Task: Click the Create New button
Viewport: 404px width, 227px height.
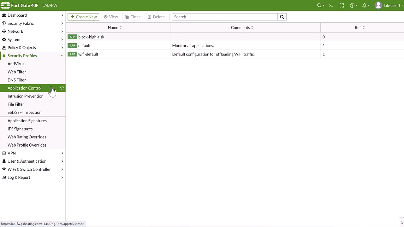Action: pyautogui.click(x=84, y=17)
